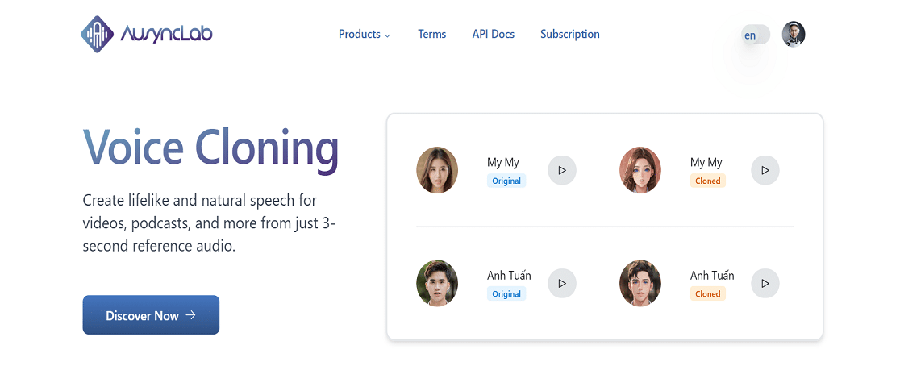Click the Anh Tuấn original photo avatar
The image size is (900, 391).
(437, 283)
